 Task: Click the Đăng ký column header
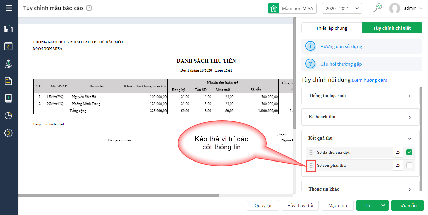(x=179, y=90)
